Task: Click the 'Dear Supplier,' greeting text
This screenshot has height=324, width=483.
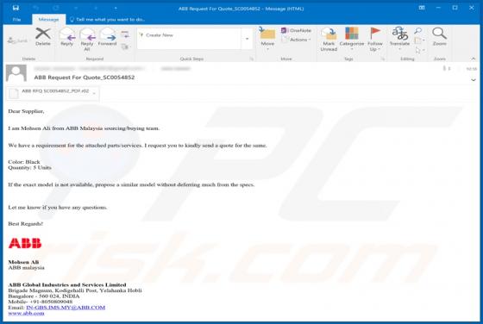Action: click(x=26, y=111)
